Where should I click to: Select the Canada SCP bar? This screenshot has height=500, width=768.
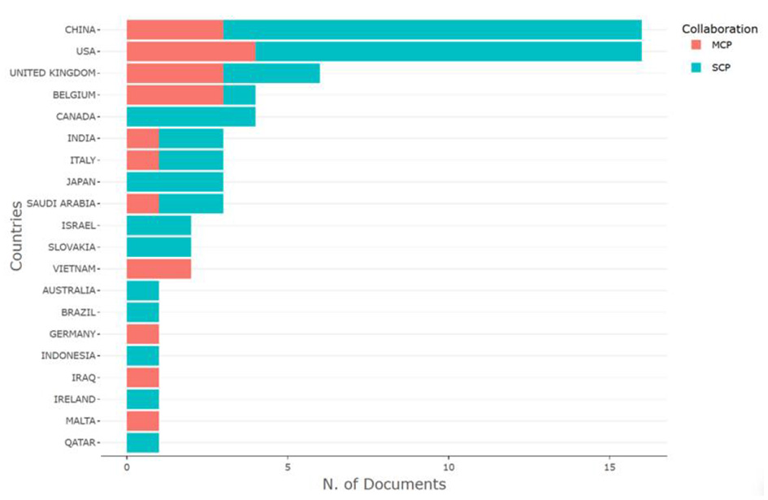coord(191,116)
